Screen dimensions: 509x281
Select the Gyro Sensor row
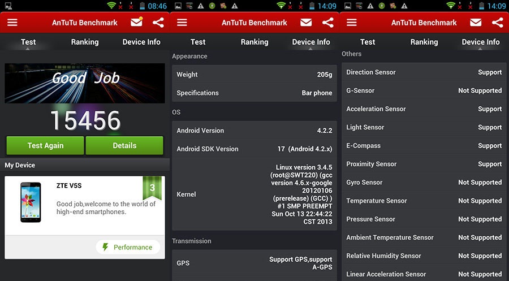click(x=424, y=183)
